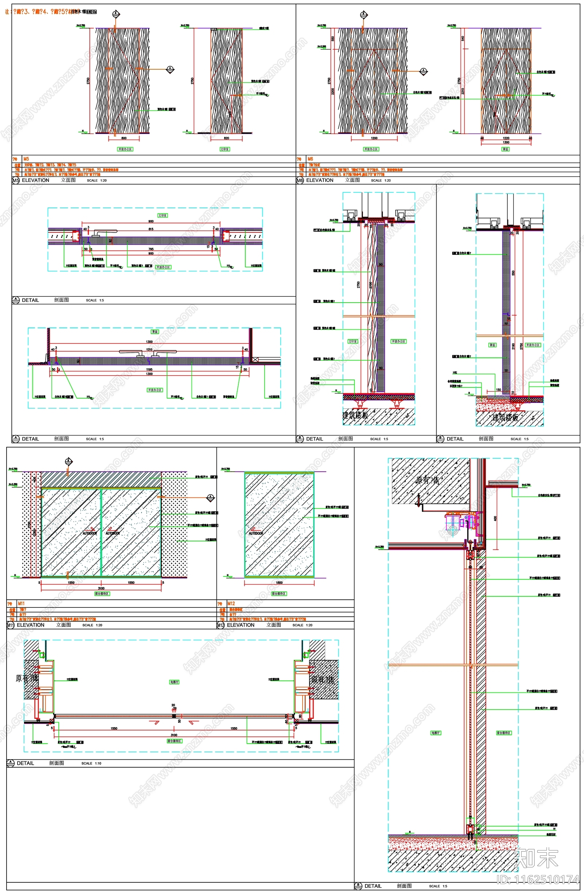Click the 1800 width dimension of M12
Screen dimensions: 584x894
tap(279, 583)
